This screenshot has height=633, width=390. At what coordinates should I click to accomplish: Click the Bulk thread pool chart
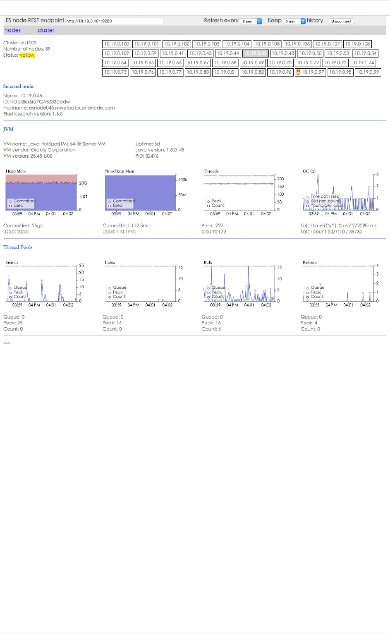coord(239,283)
